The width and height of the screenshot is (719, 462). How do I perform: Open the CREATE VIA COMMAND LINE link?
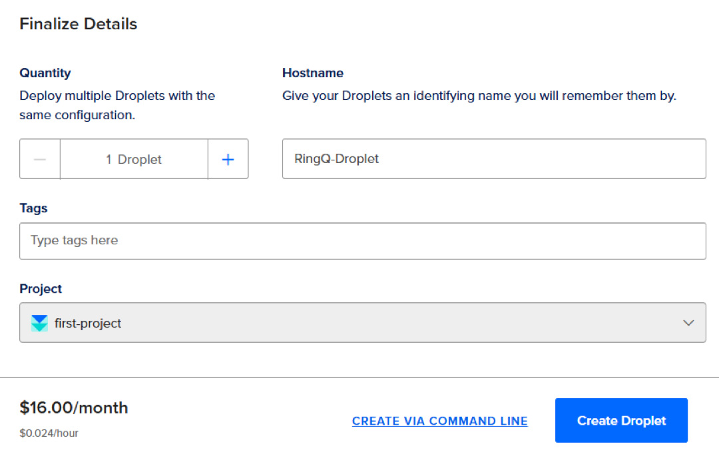pyautogui.click(x=439, y=421)
